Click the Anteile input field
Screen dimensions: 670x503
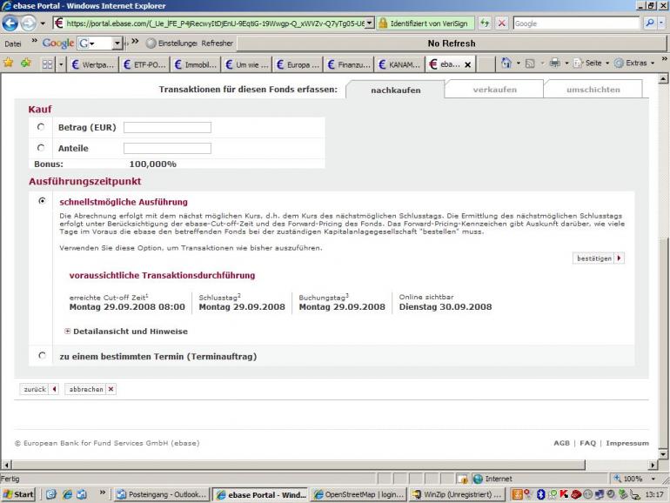167,148
